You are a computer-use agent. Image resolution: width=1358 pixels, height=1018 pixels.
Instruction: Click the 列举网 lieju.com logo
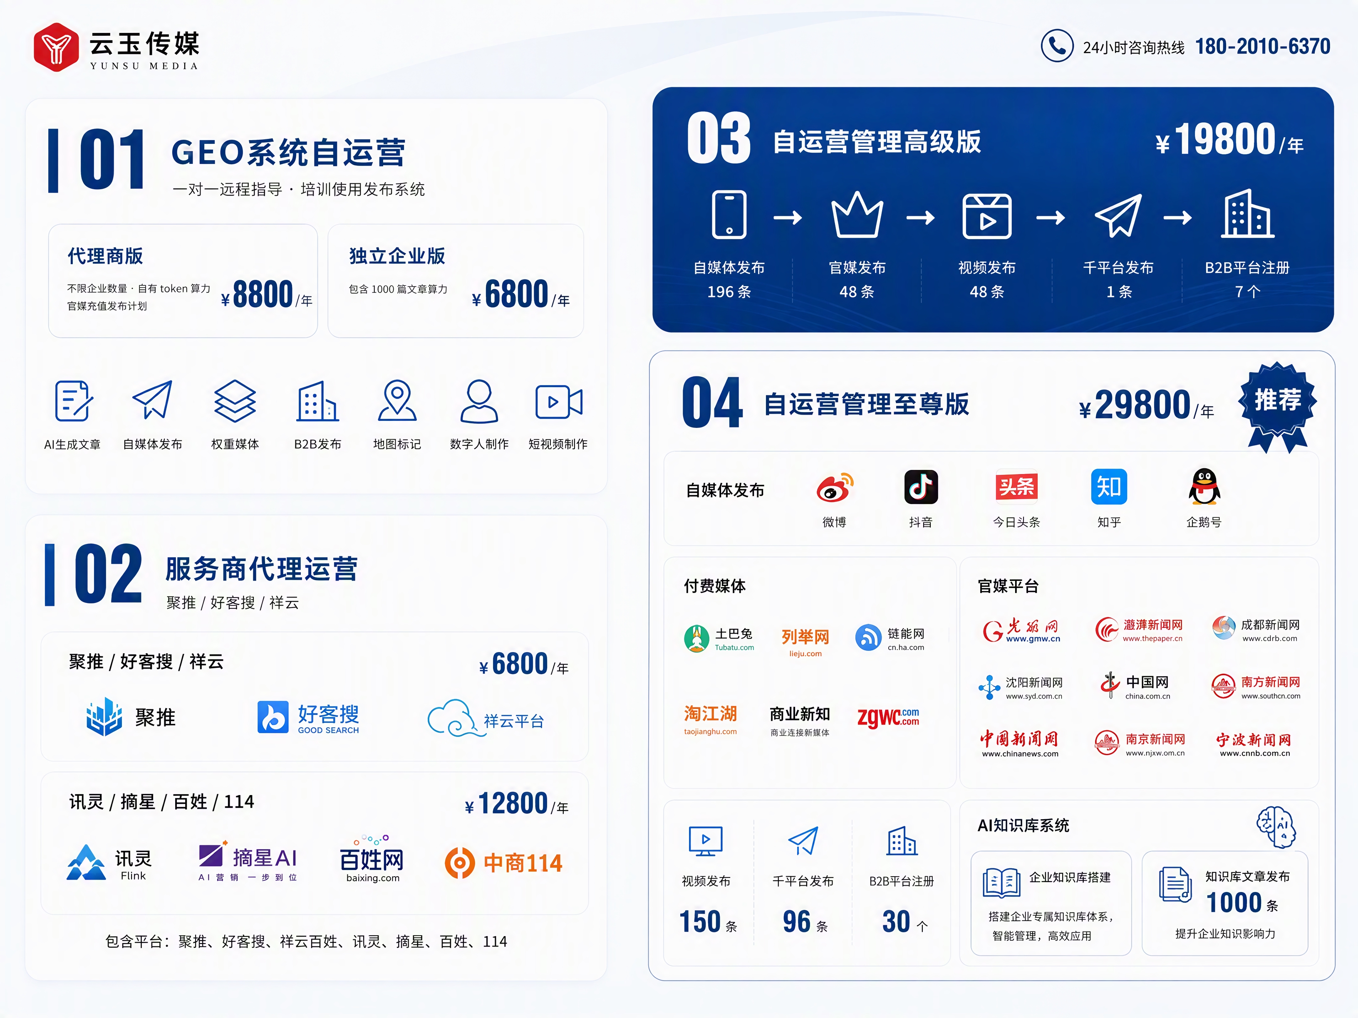tap(805, 642)
